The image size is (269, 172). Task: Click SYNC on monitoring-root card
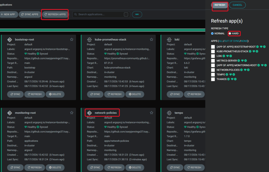point(15,167)
